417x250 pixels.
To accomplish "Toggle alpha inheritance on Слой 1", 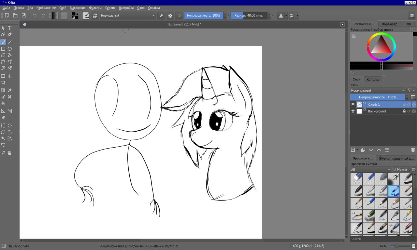I will 409,104.
